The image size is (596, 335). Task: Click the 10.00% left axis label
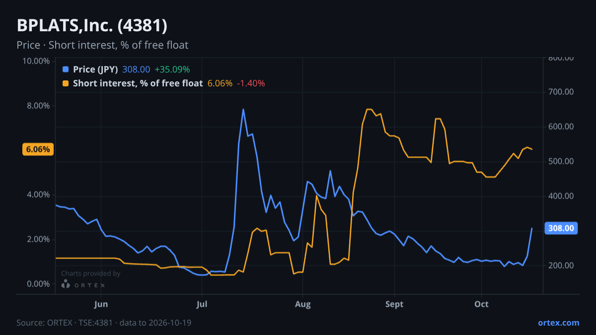36,61
